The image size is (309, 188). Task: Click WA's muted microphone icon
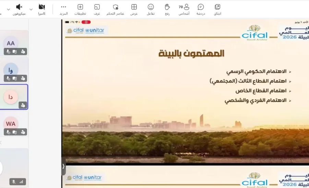[x=8, y=132]
